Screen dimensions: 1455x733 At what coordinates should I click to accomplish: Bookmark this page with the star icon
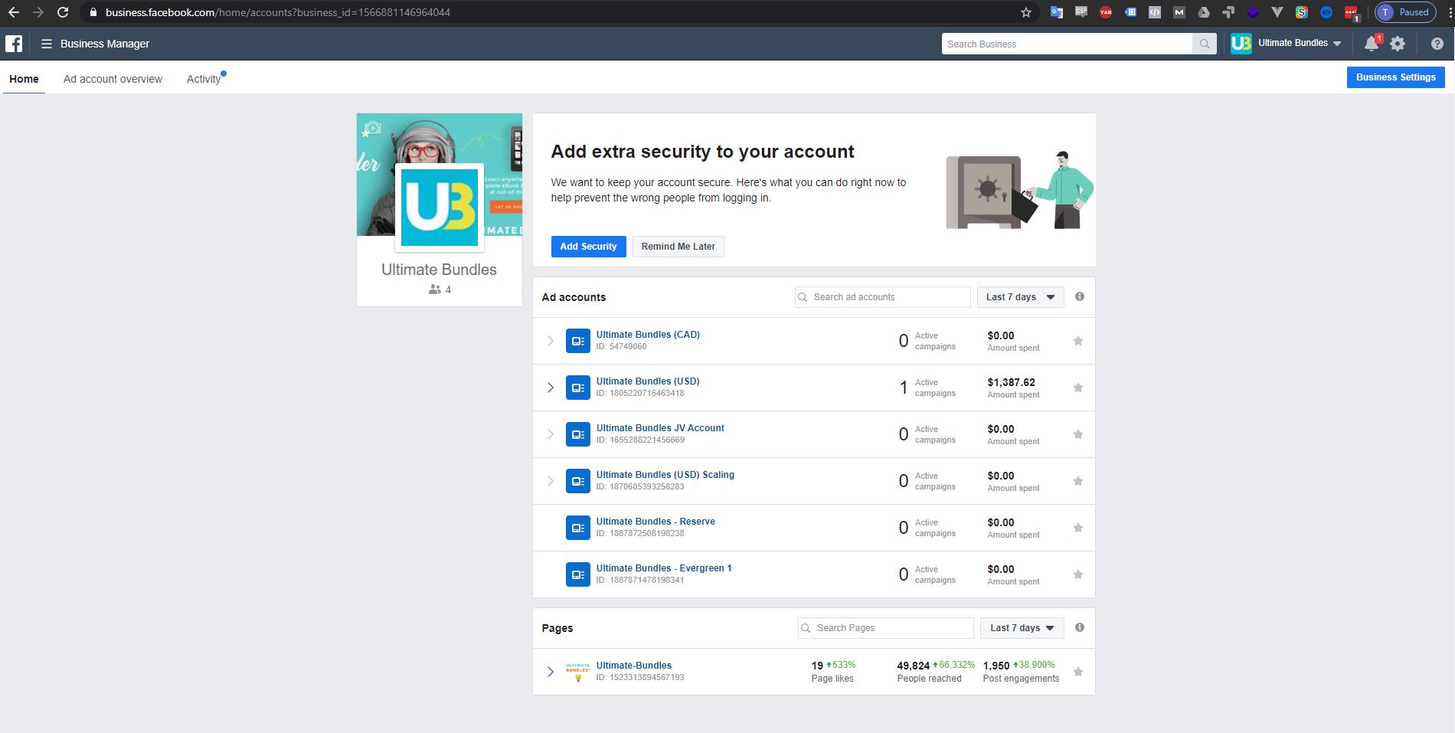[1026, 12]
